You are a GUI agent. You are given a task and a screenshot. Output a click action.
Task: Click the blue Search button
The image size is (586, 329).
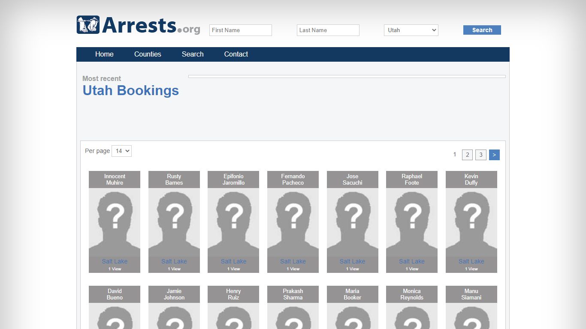[x=482, y=30]
